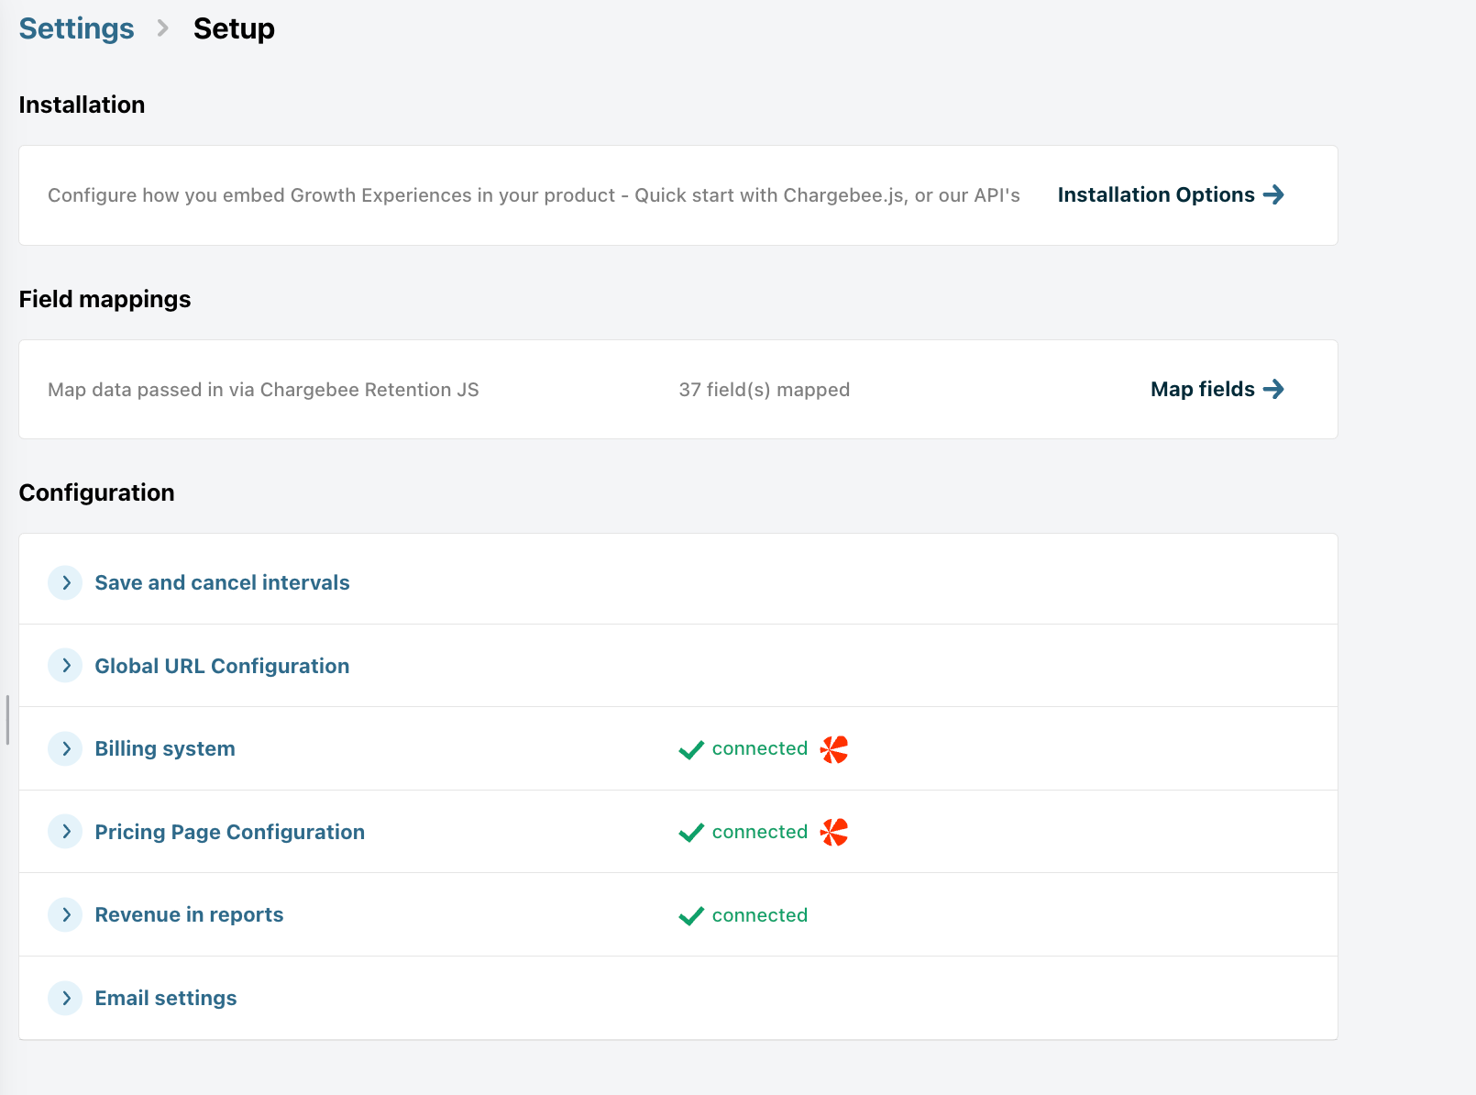1476x1095 pixels.
Task: Click green checkmark in Pricing Page row
Action: click(691, 832)
